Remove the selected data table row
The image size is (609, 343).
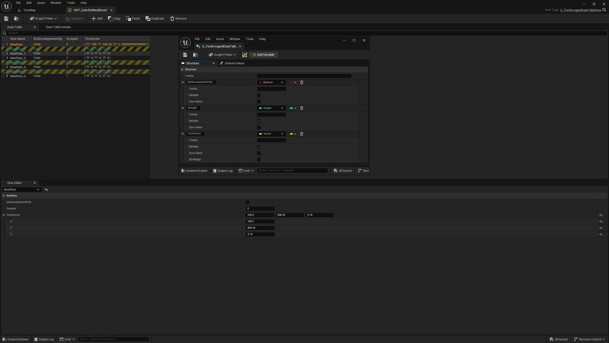click(x=178, y=18)
